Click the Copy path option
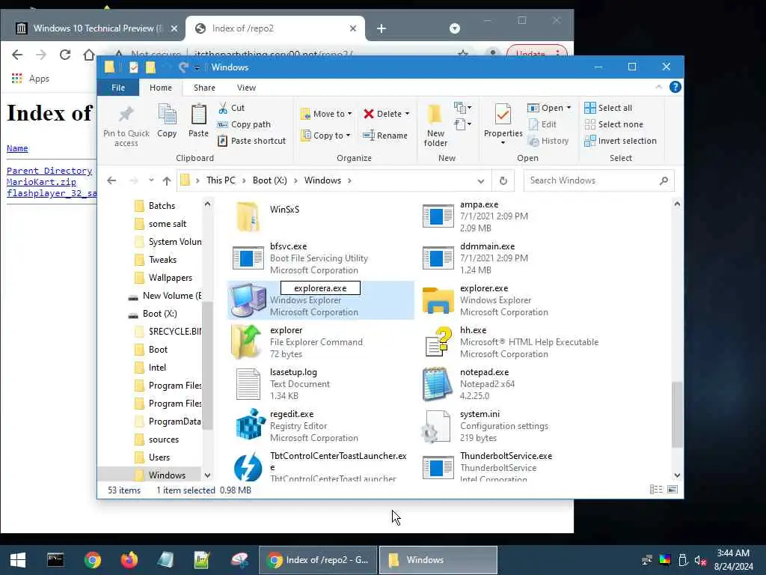 pyautogui.click(x=244, y=125)
